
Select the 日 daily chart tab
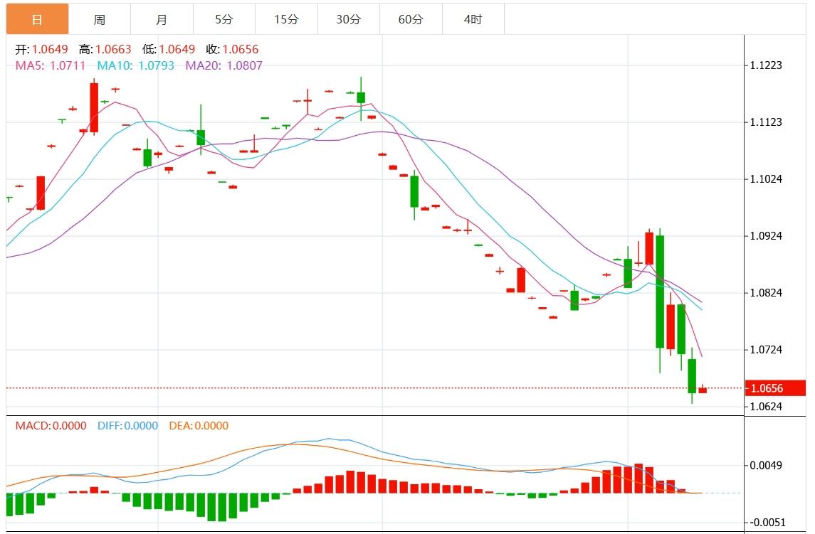38,19
